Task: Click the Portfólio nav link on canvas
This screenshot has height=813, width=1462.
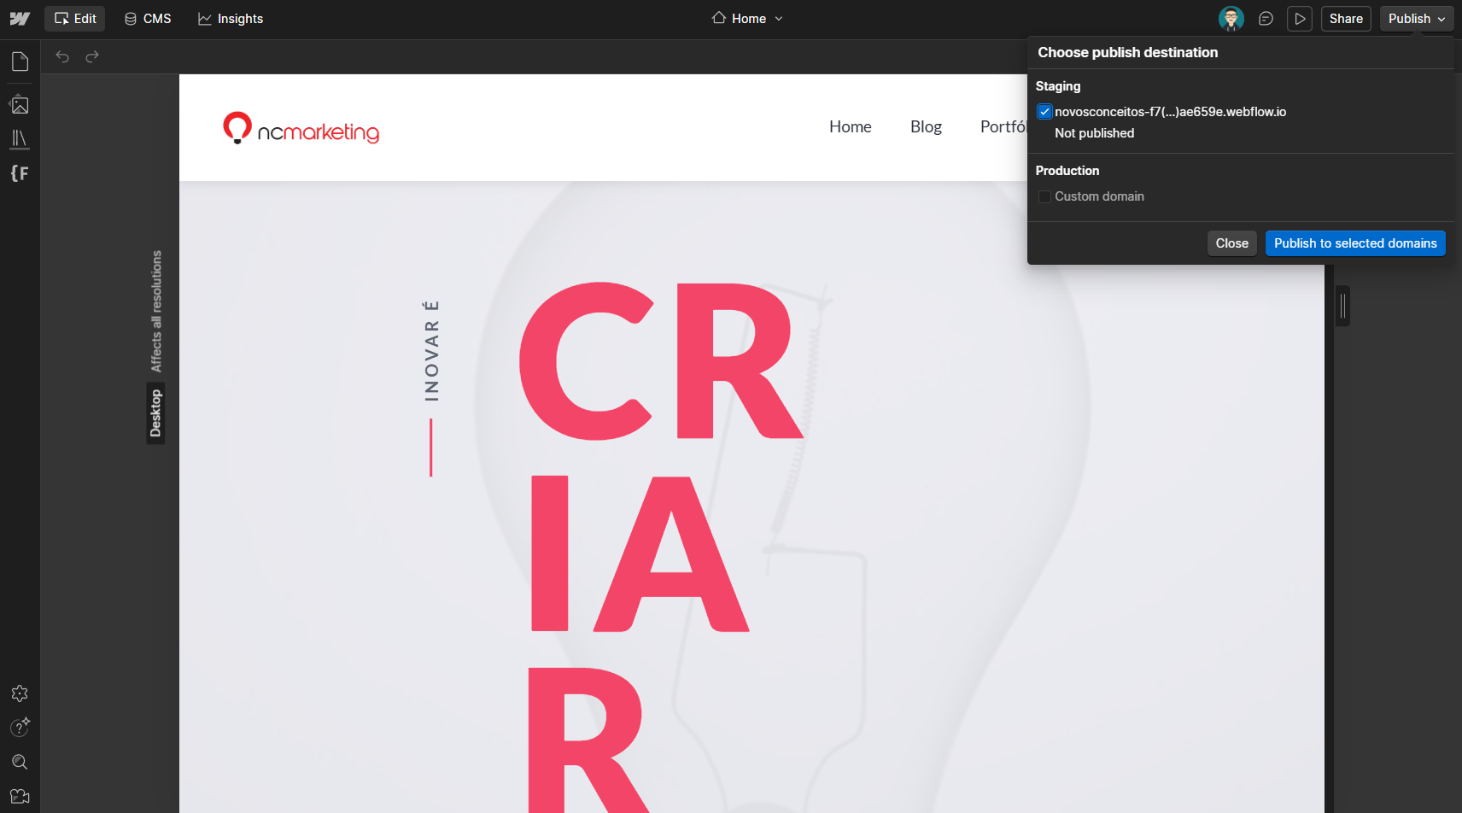Action: click(x=1003, y=126)
